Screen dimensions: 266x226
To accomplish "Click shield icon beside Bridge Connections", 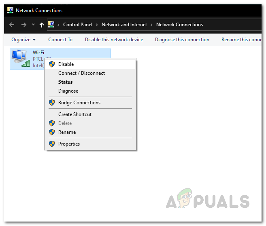I will point(52,103).
